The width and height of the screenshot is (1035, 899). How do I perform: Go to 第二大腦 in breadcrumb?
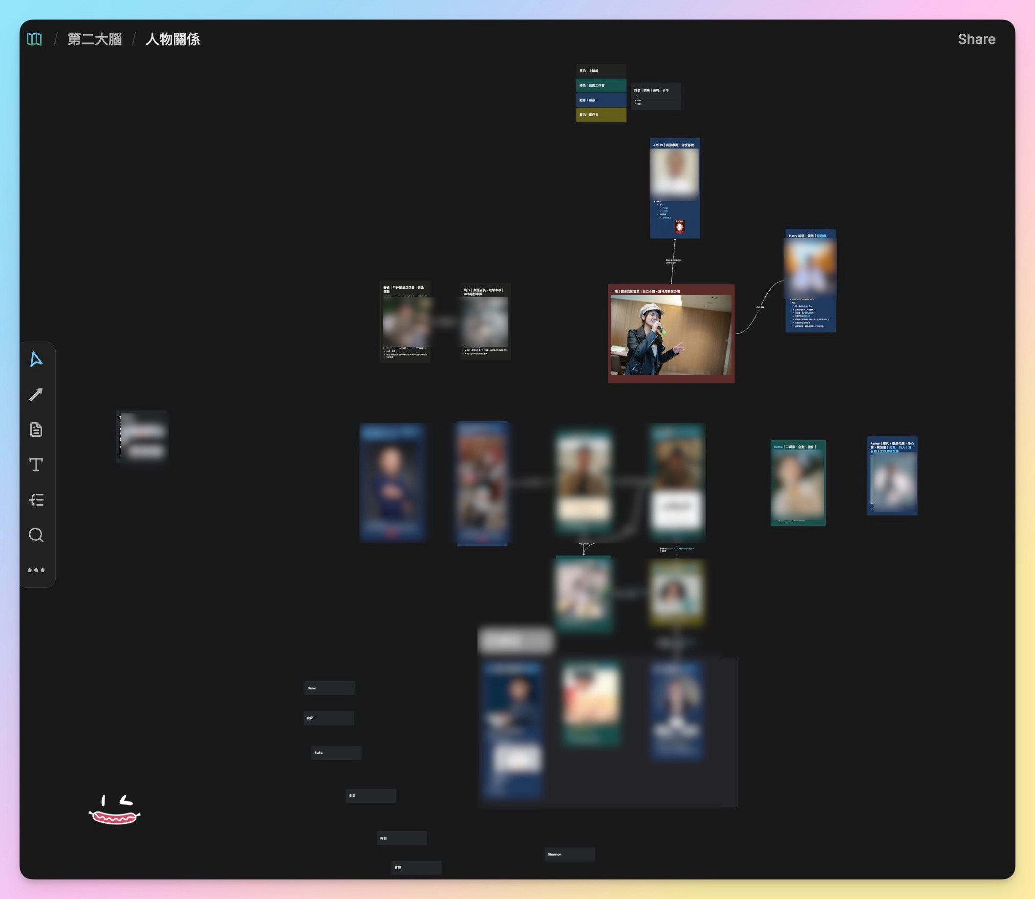(95, 39)
